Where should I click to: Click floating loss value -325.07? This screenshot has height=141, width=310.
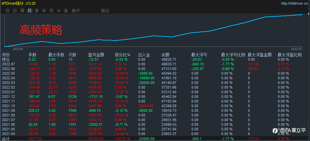198,69
